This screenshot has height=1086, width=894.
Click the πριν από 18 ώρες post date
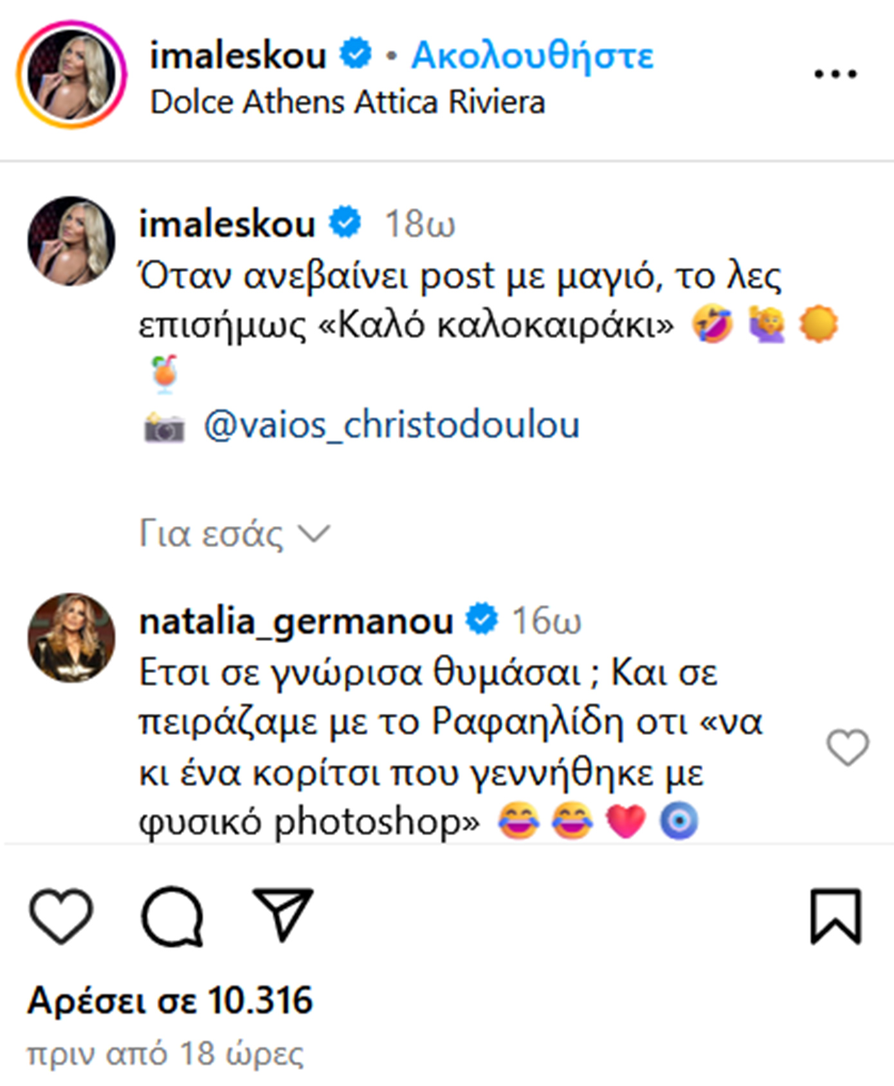pyautogui.click(x=165, y=1053)
